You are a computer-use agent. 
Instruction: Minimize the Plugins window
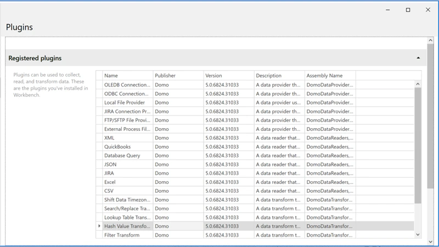coord(388,10)
